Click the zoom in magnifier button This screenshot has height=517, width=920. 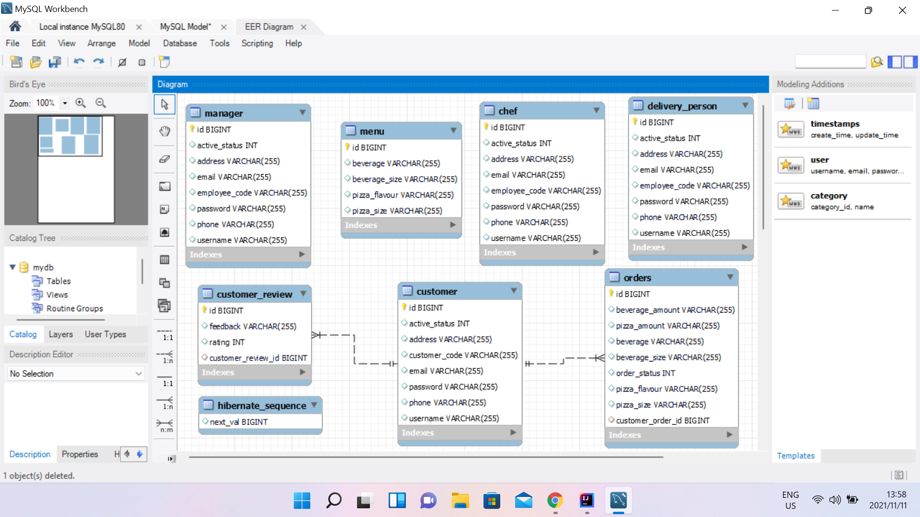click(80, 102)
